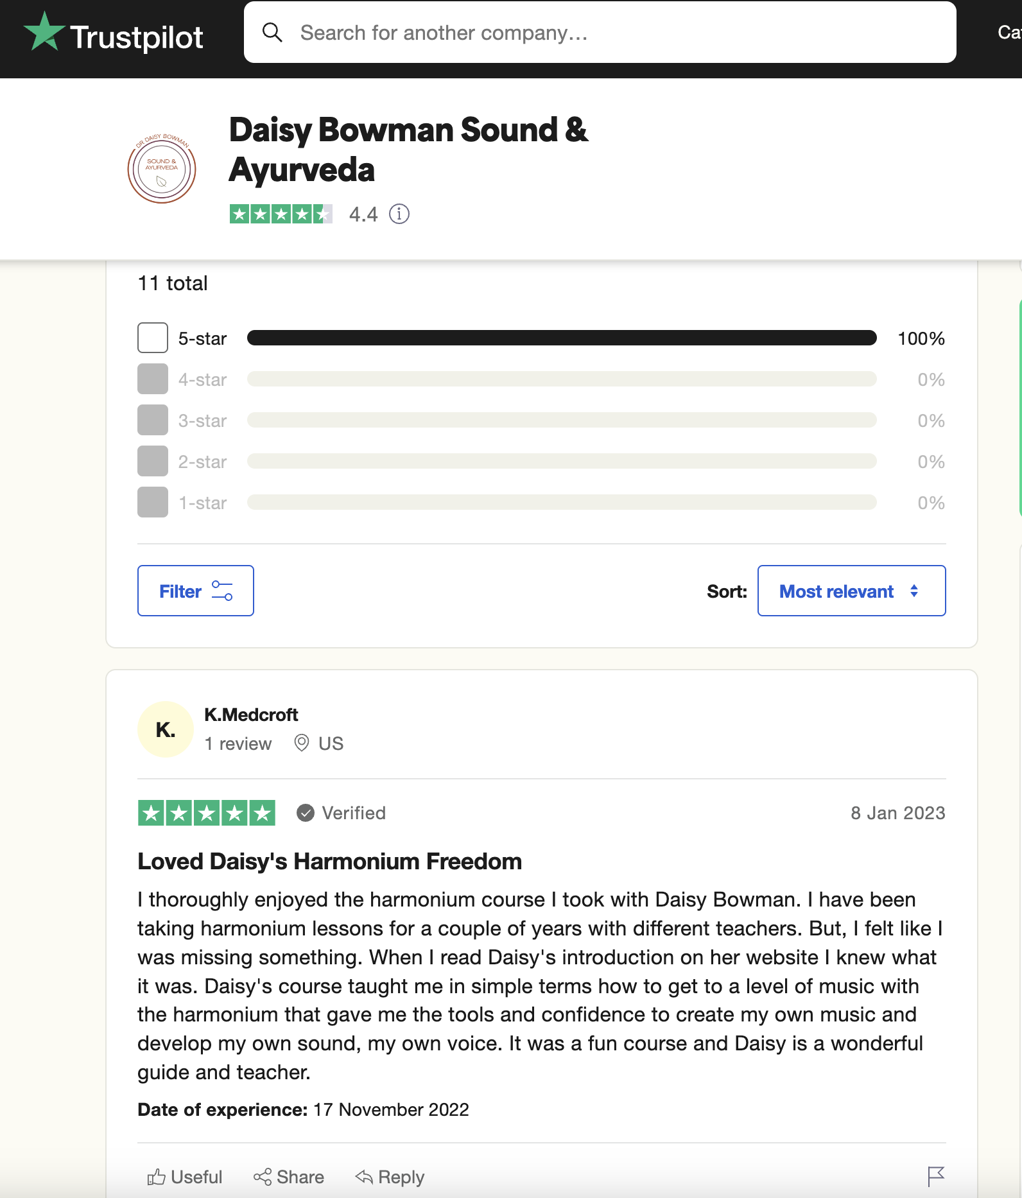Click the Trustpilot star logo
The image size is (1022, 1198).
44,32
